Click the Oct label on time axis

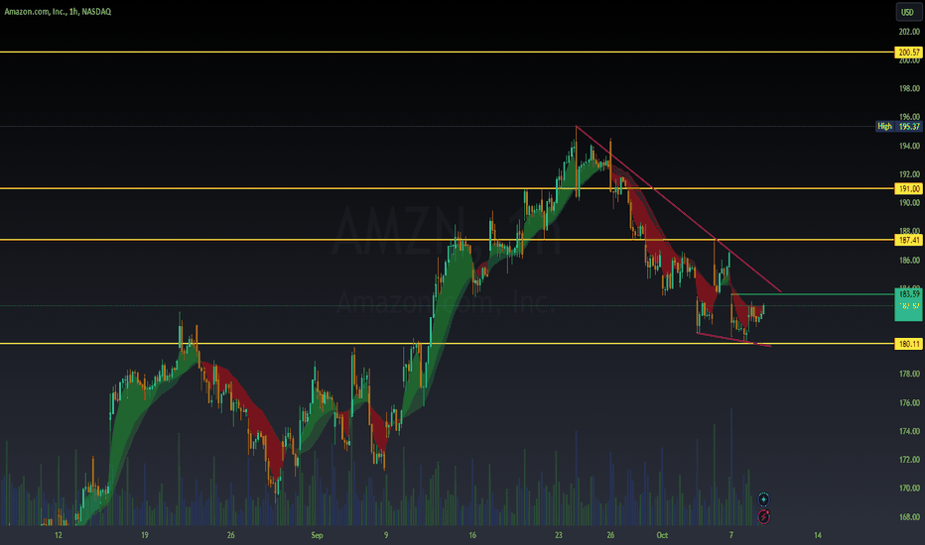[662, 535]
